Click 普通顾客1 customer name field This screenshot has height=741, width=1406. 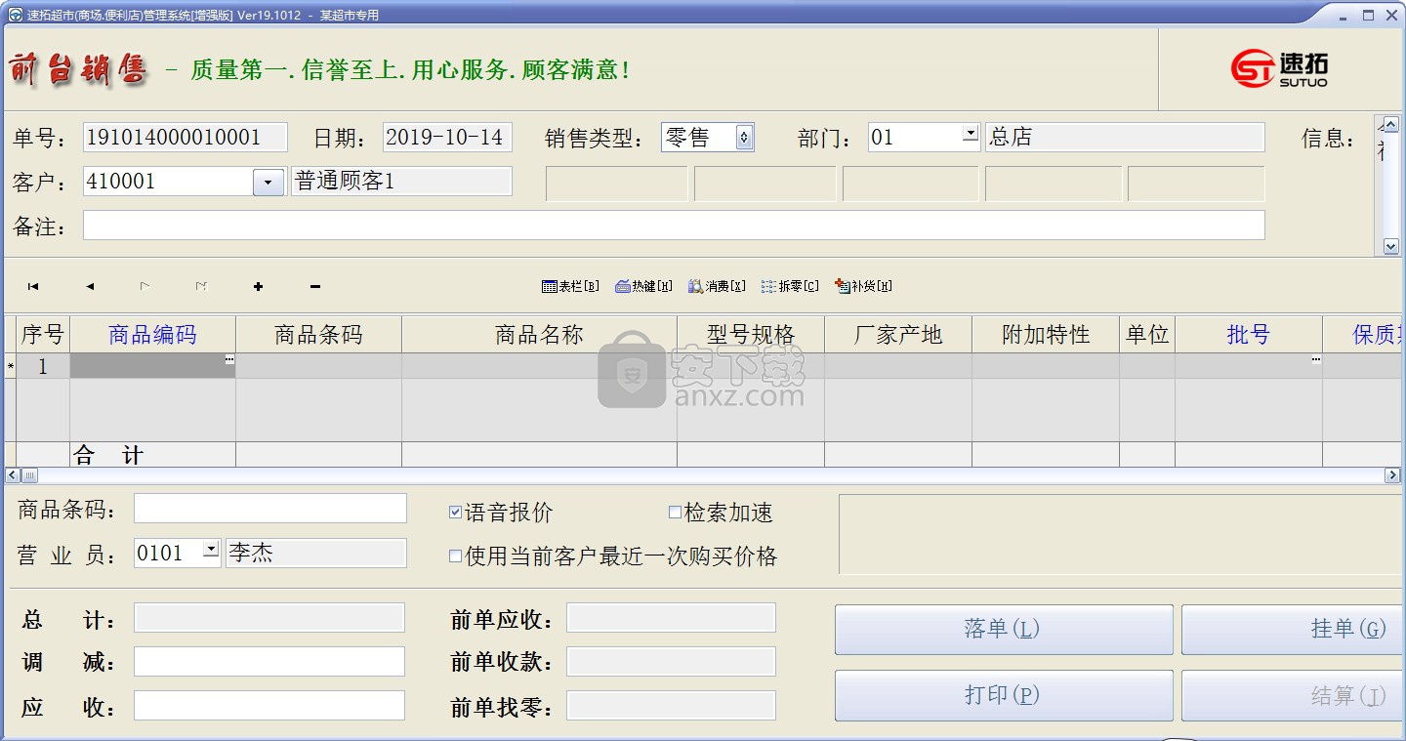401,182
